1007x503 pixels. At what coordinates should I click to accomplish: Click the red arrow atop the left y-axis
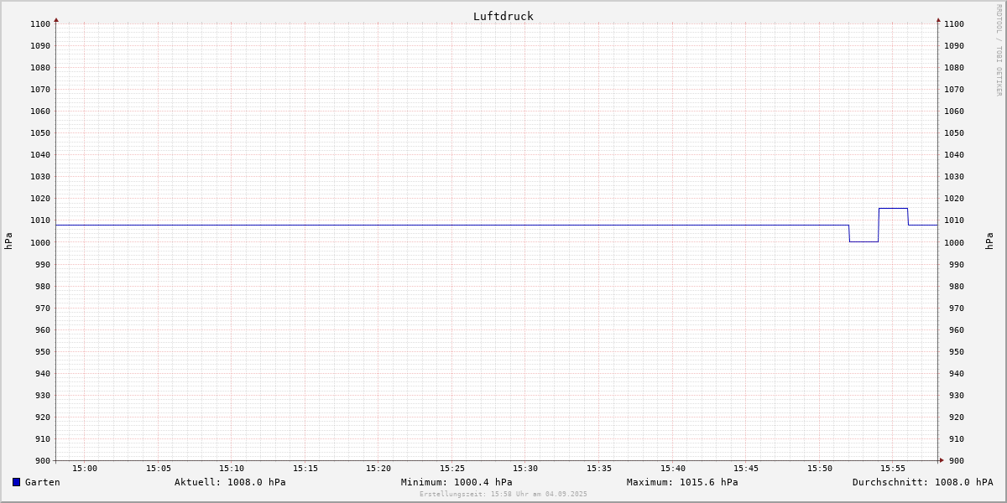(56, 19)
